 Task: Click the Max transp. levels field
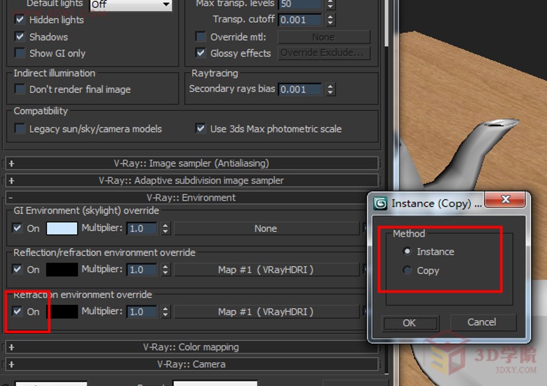click(x=300, y=5)
